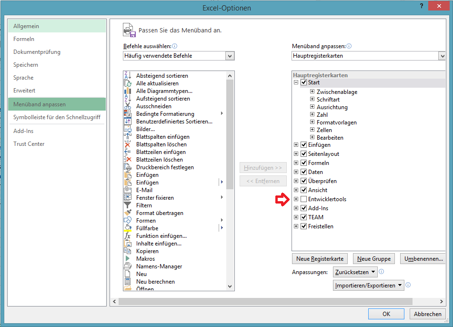This screenshot has width=453, height=327.
Task: Click the command list scroll-down arrow
Action: pos(230,286)
